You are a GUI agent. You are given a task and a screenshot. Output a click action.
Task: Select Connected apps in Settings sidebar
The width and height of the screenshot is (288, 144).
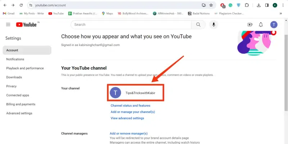point(27,95)
